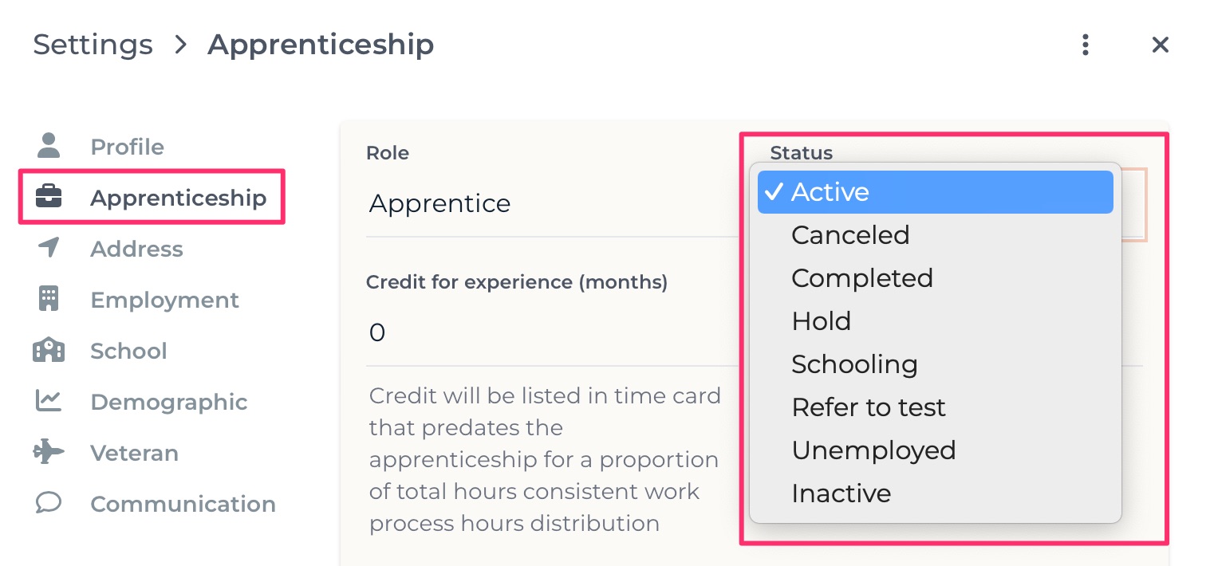Click the Address location arrow icon

pyautogui.click(x=49, y=248)
